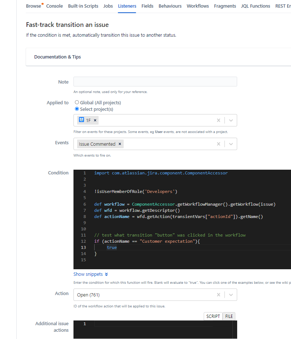
Task: Select the Listeners tab
Action: pos(127,6)
